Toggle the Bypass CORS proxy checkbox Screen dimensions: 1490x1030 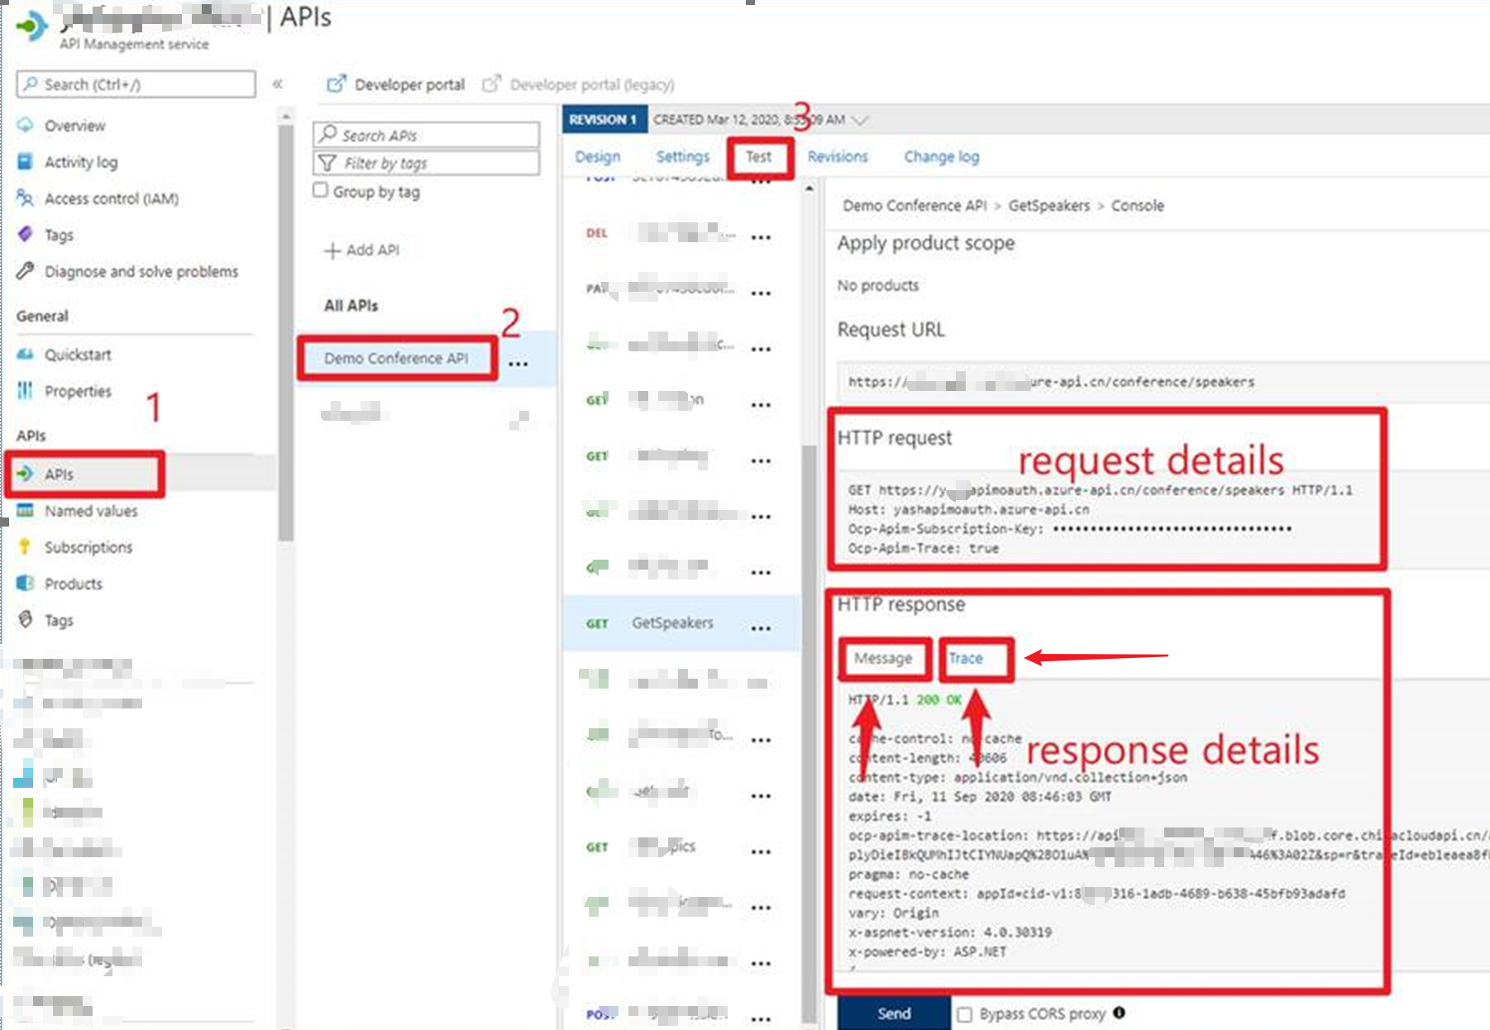click(x=964, y=1014)
